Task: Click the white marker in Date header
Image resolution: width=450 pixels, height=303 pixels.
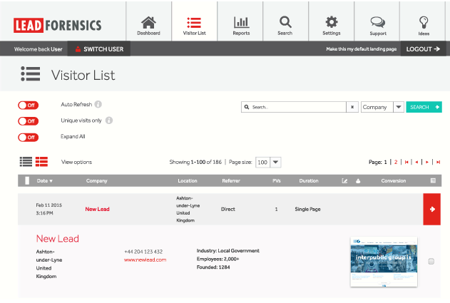Action: [x=27, y=180]
